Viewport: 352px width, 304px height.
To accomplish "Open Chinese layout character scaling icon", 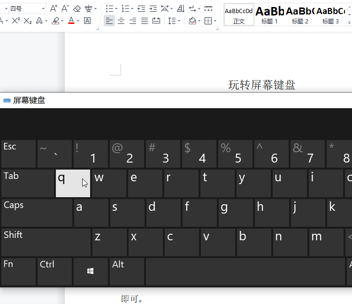I will [165, 8].
